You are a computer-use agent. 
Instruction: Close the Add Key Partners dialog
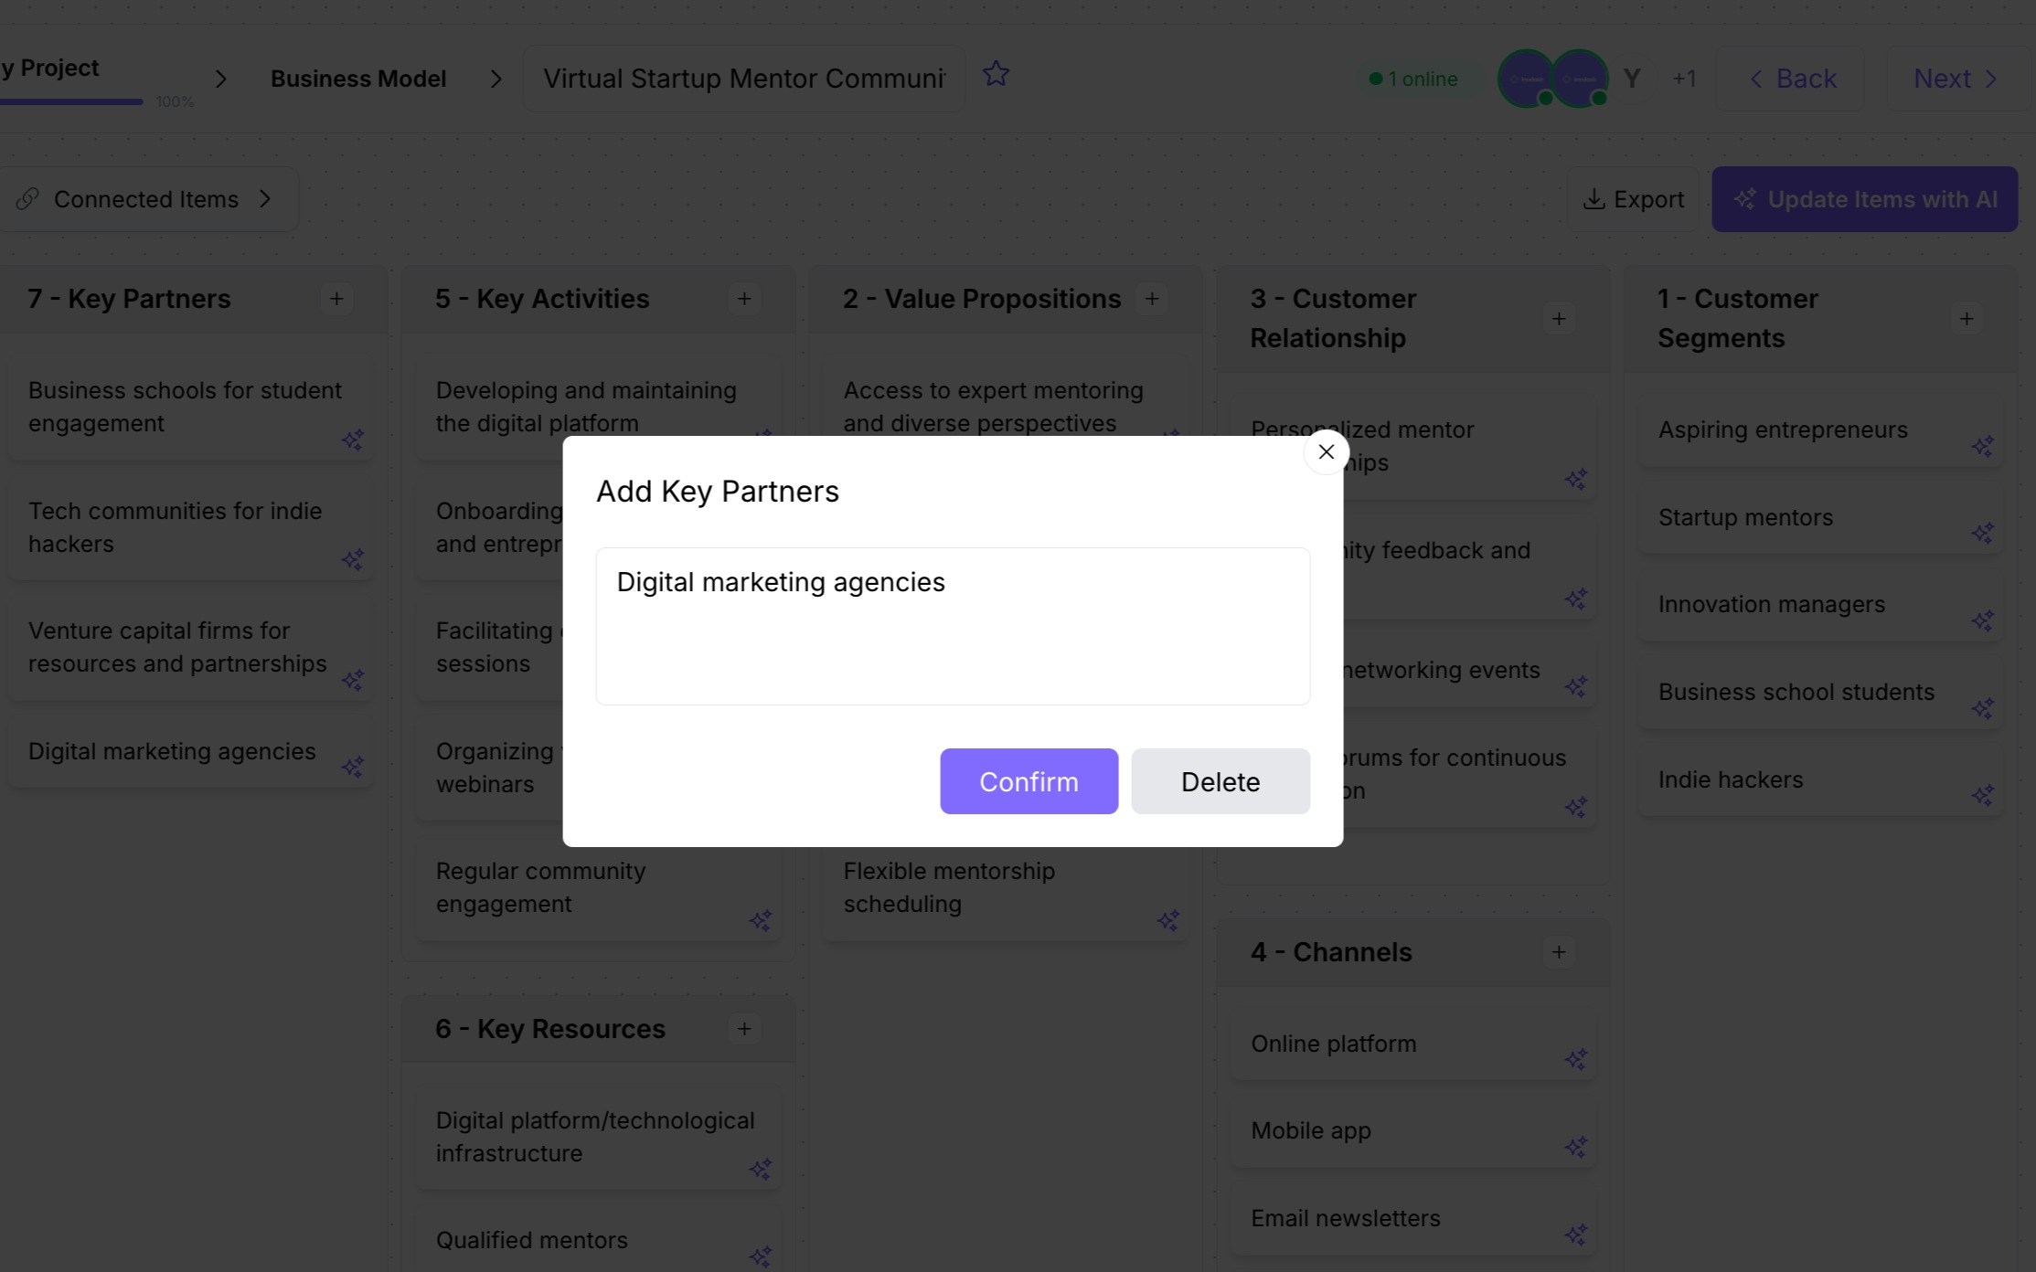(1326, 451)
